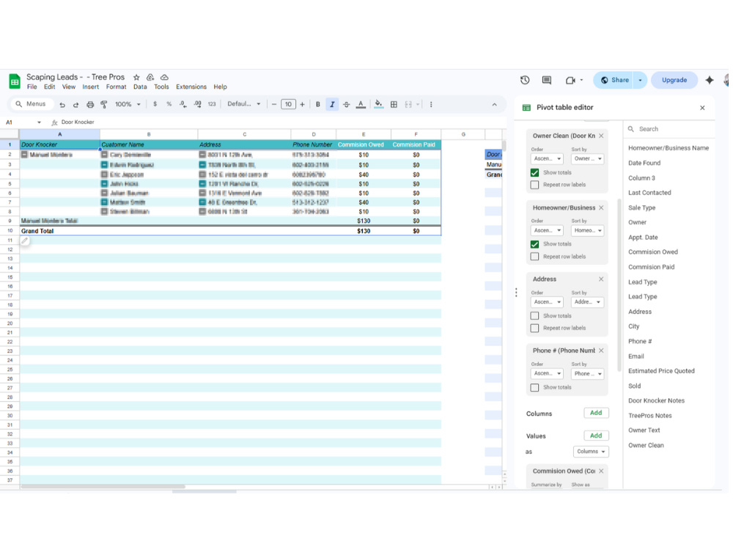This screenshot has height=550, width=733.
Task: Check Show totals under Address
Action: [x=535, y=315]
